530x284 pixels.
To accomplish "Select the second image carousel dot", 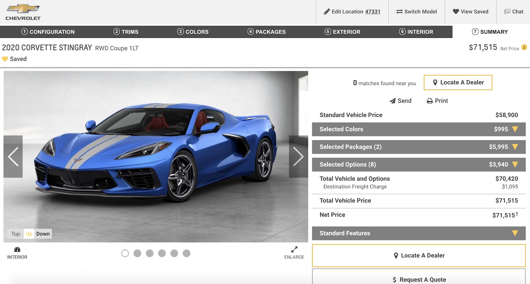I will pos(137,253).
